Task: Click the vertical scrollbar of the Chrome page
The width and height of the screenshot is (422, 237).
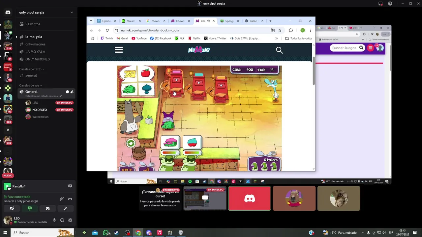Action: [314, 71]
